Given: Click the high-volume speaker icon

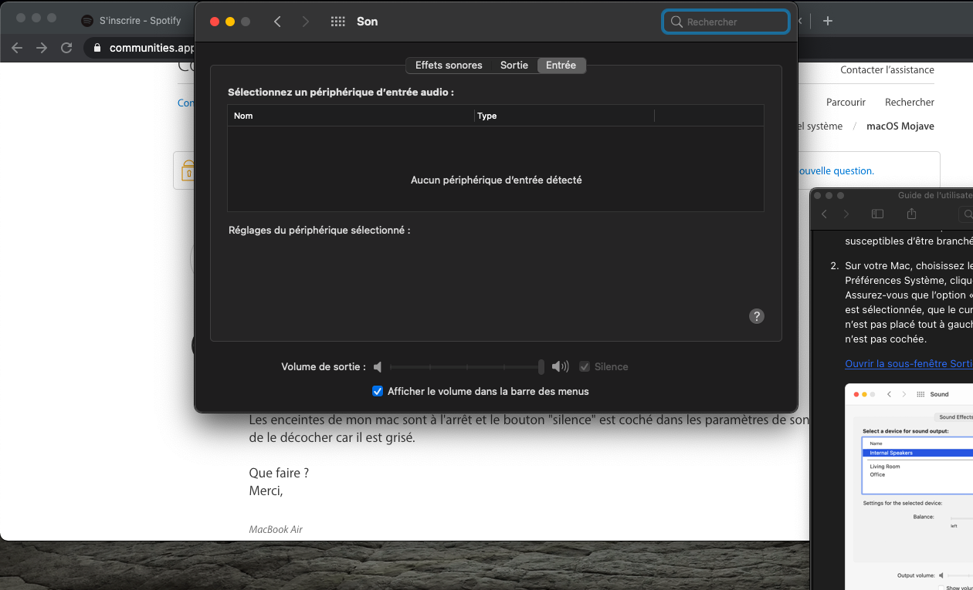Looking at the screenshot, I should [560, 367].
